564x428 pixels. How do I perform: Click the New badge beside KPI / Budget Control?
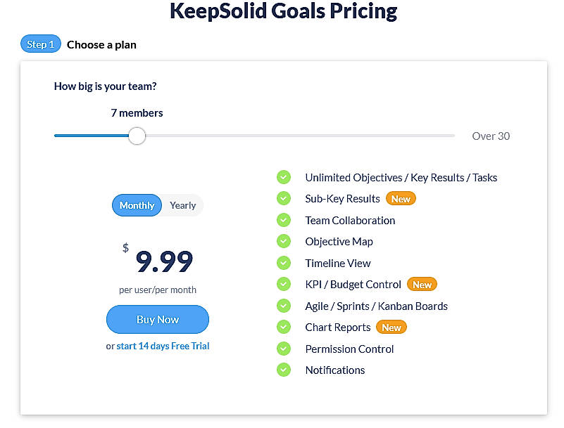(x=422, y=284)
